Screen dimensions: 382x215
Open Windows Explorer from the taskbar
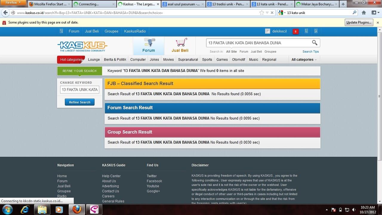point(42,209)
